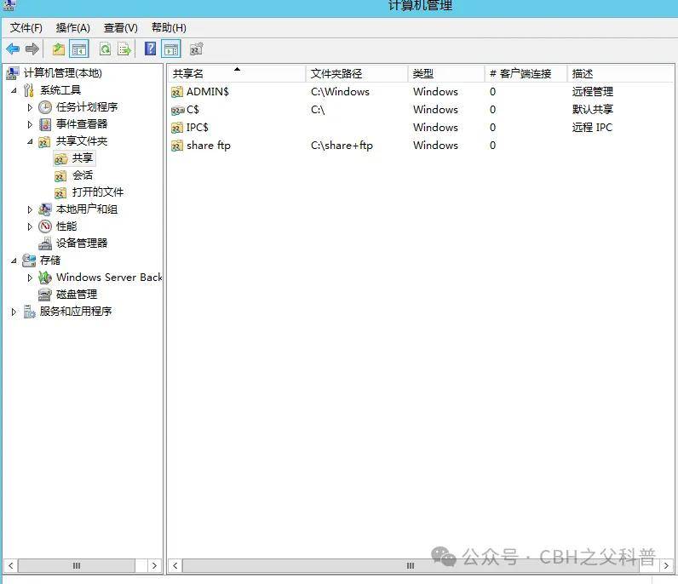Select the ADMIN$ share row icon
Image resolution: width=678 pixels, height=584 pixels.
tap(177, 92)
